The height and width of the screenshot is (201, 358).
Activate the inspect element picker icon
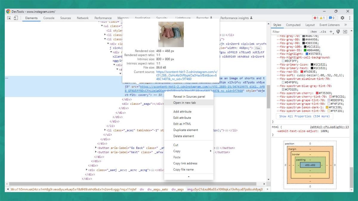[9, 18]
